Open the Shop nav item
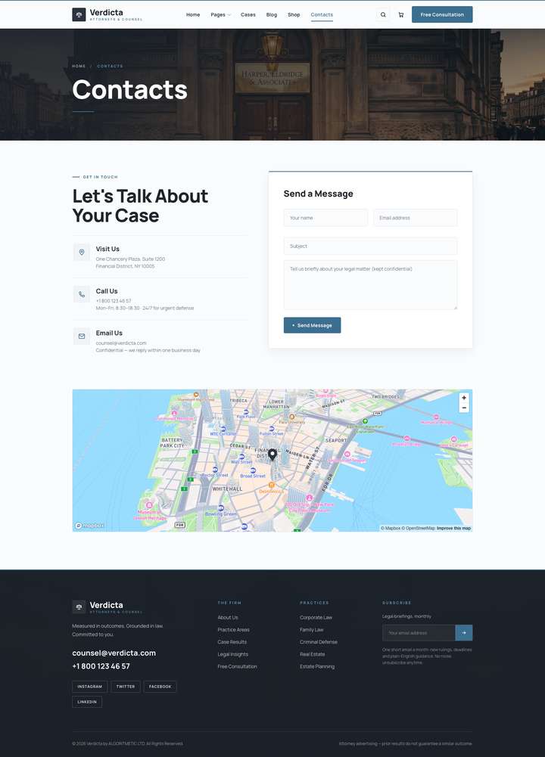 (x=294, y=14)
